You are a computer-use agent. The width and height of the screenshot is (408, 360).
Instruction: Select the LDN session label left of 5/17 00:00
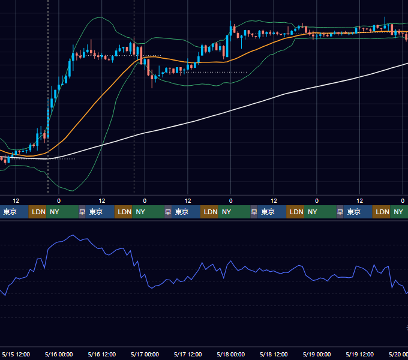click(x=124, y=212)
